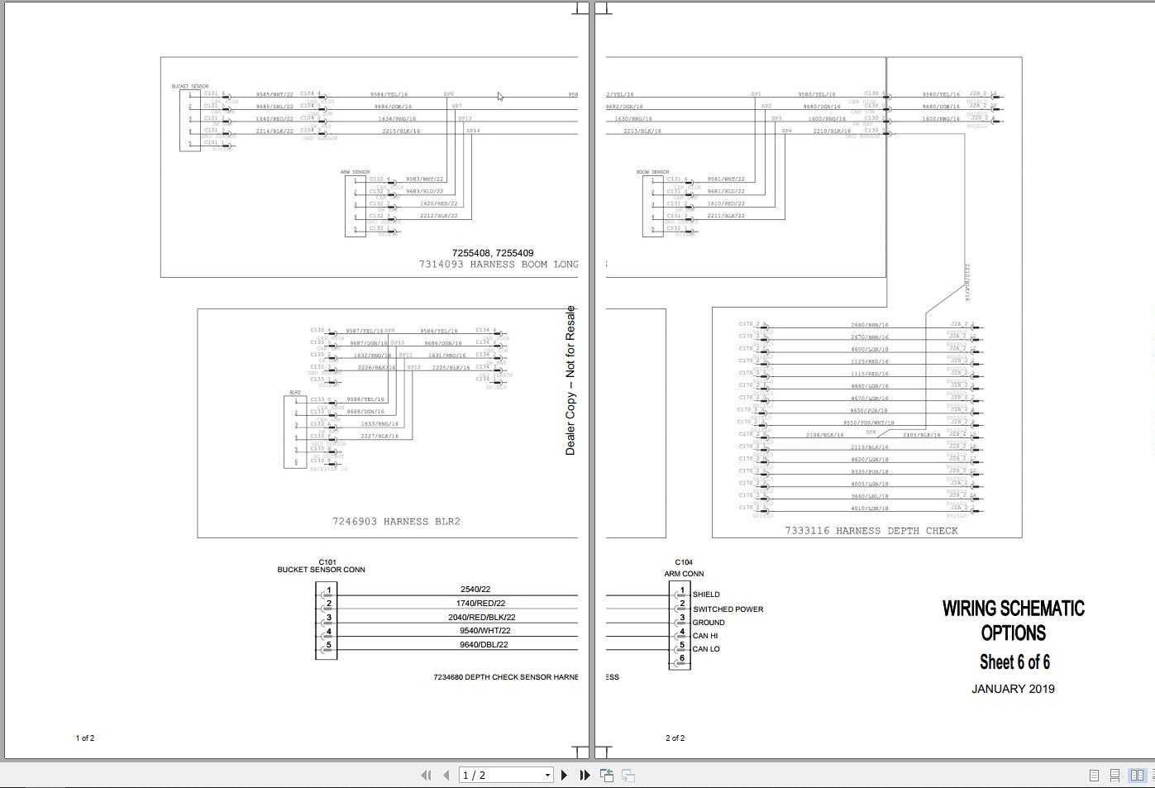Click the 'GROUND' pin label
Image resolution: width=1155 pixels, height=788 pixels.
[x=709, y=623]
